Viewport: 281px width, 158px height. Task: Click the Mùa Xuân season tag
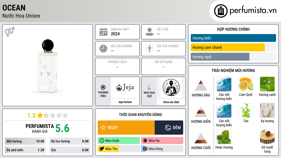(x=119, y=141)
